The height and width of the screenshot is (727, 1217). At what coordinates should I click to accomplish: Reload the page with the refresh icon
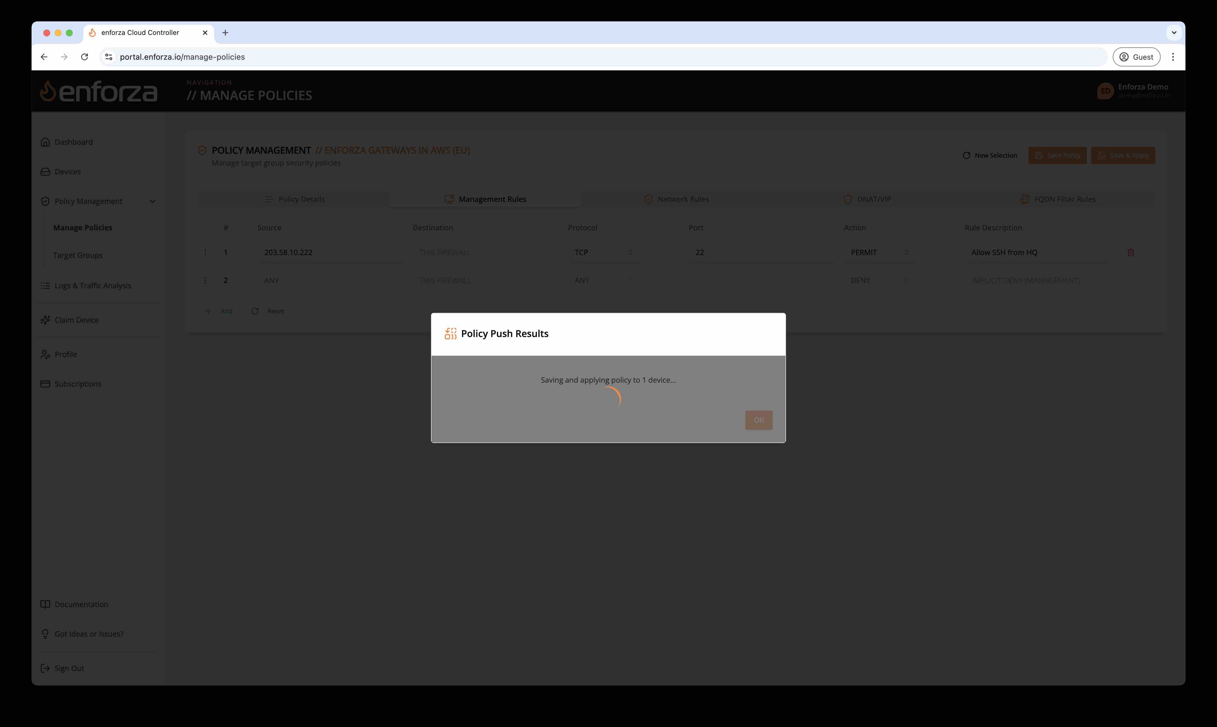(x=84, y=57)
